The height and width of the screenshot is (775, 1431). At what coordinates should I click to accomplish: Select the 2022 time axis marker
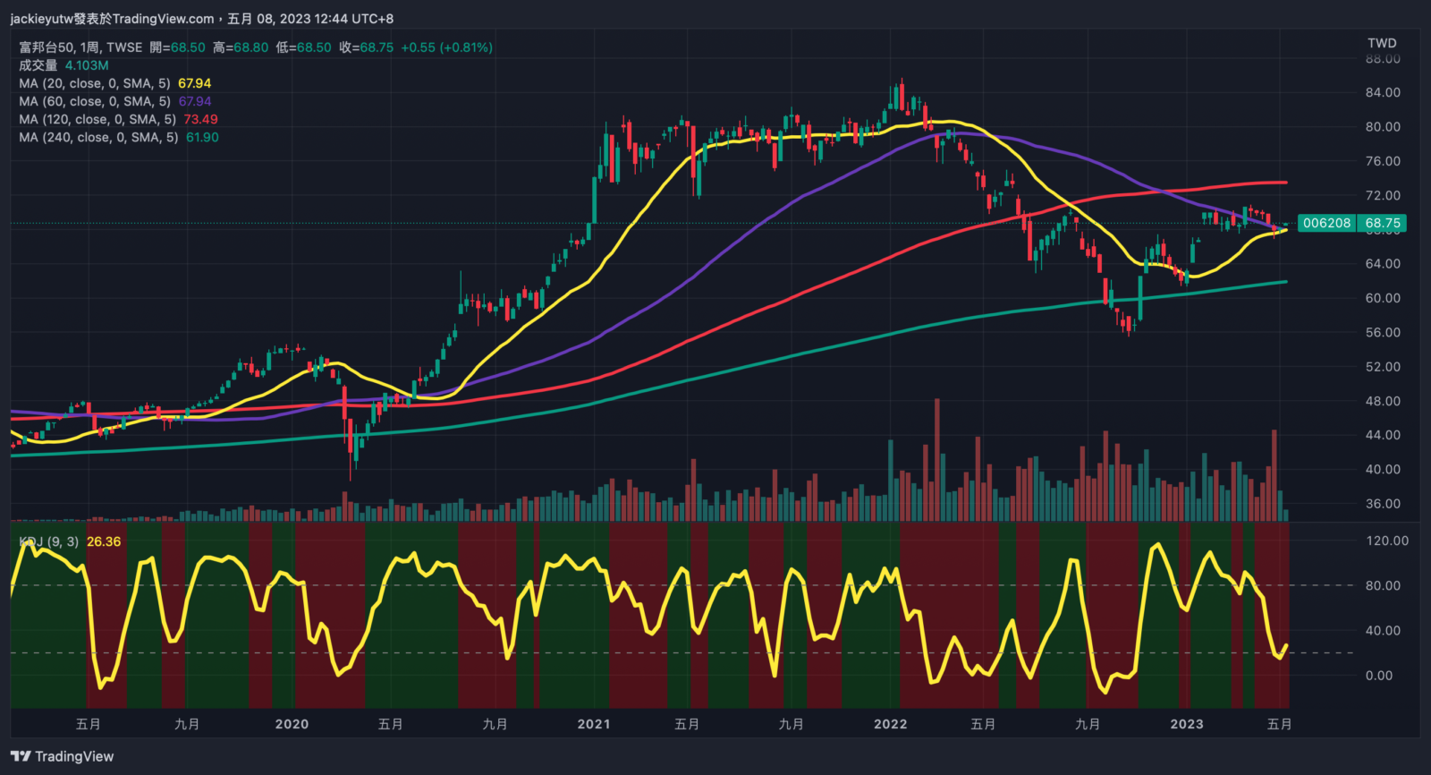pos(890,724)
